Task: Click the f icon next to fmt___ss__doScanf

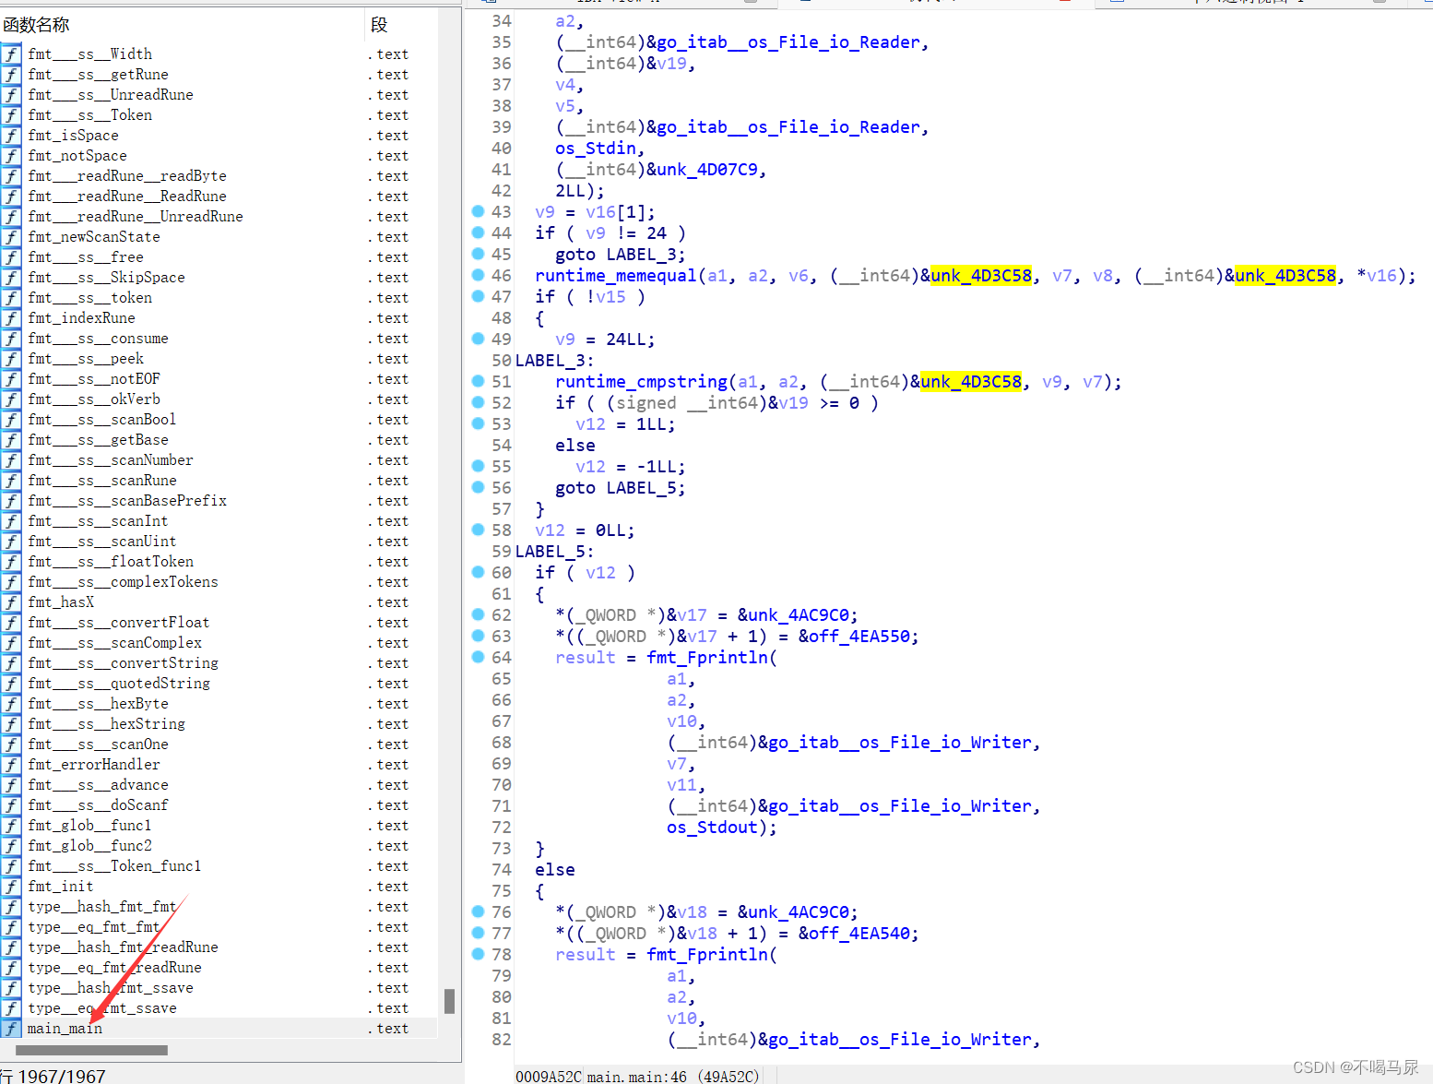Action: tap(10, 805)
